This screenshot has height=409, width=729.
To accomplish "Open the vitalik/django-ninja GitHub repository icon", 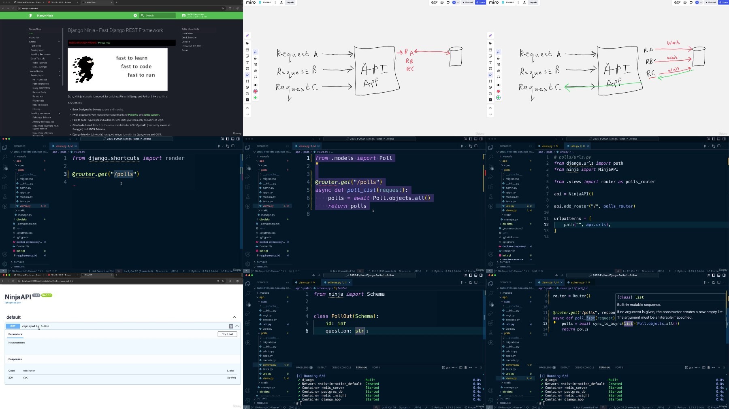I will [x=184, y=15].
